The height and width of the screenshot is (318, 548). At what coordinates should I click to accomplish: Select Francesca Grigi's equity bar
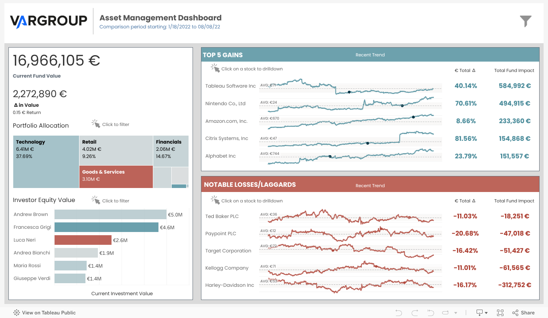(106, 227)
